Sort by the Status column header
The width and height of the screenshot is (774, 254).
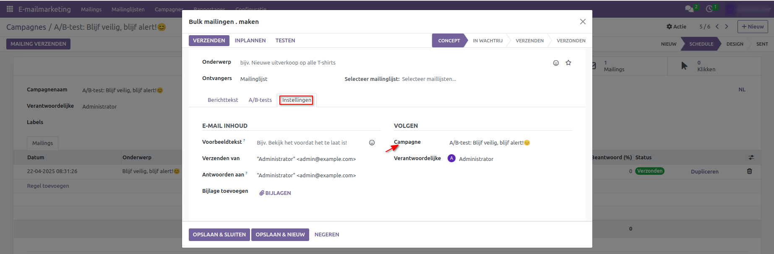644,158
